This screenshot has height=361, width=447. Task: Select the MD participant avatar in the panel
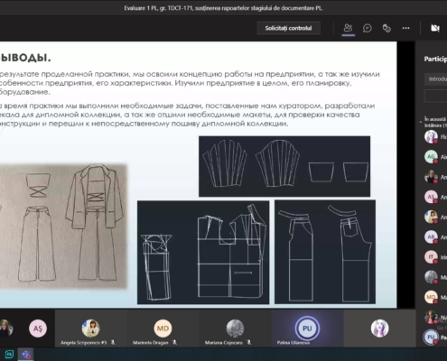(x=431, y=297)
